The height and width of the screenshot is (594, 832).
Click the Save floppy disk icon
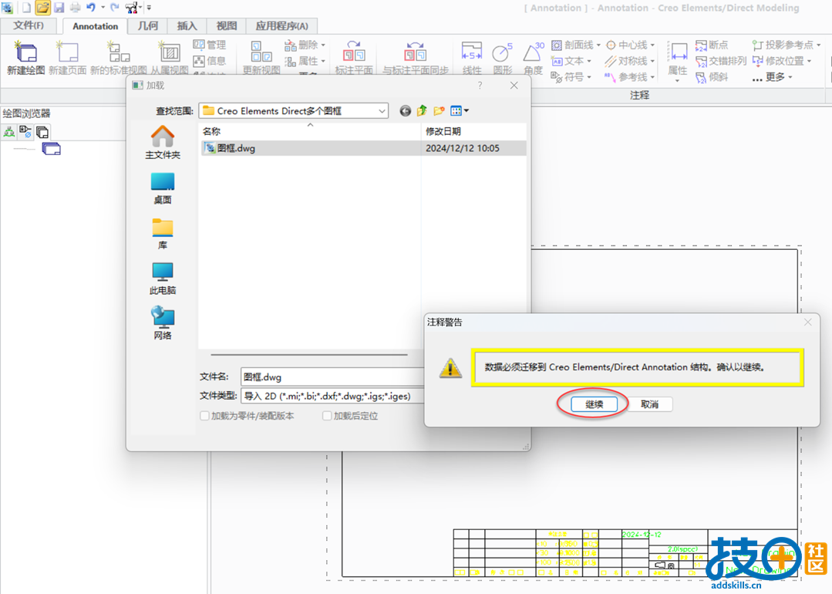[x=59, y=8]
